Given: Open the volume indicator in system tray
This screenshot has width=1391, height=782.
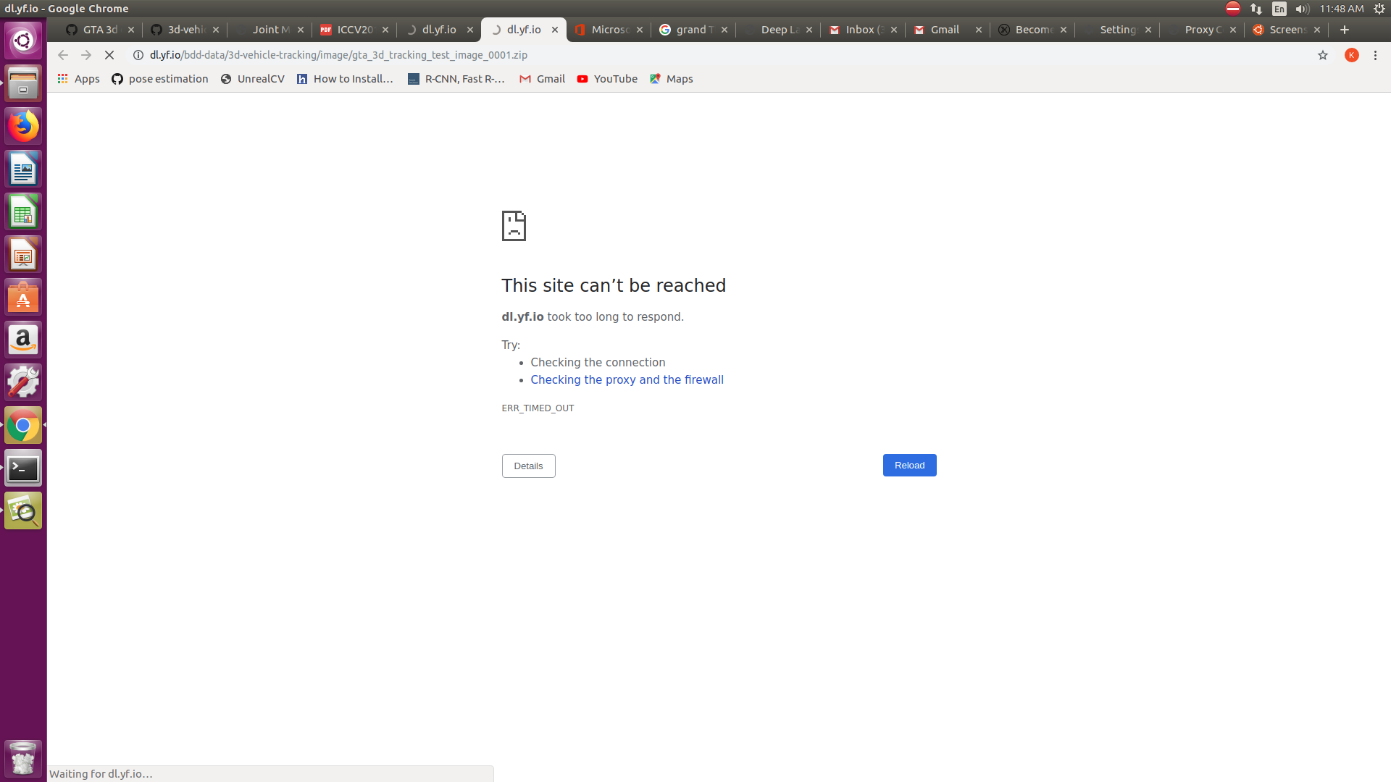Looking at the screenshot, I should pyautogui.click(x=1303, y=9).
